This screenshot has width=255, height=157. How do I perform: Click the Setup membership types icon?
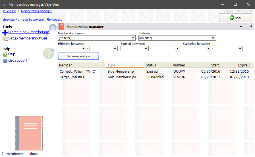(x=5, y=39)
